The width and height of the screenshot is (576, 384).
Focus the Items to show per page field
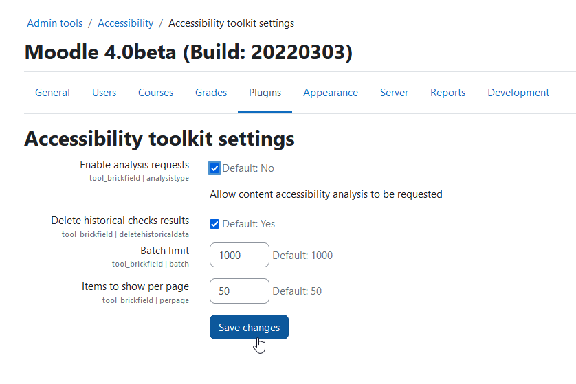tap(239, 291)
